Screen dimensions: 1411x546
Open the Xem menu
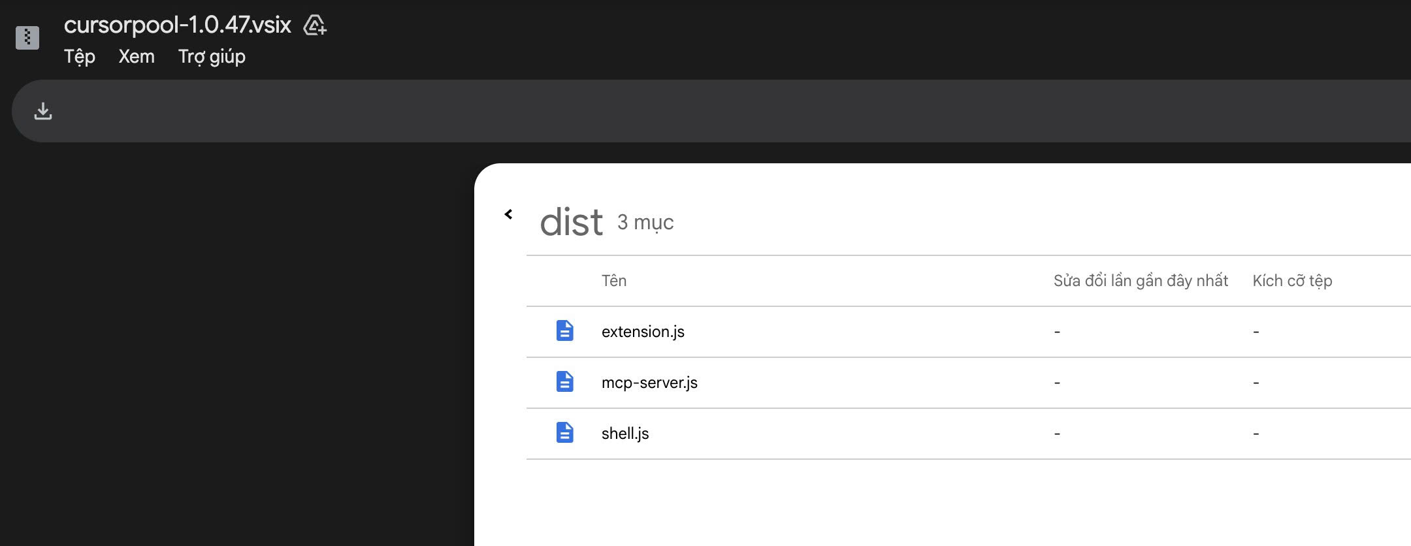point(137,56)
